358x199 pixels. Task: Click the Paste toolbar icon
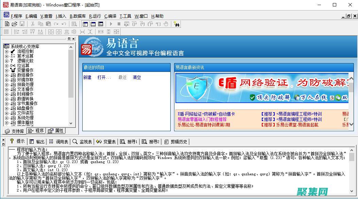[x=48, y=24]
